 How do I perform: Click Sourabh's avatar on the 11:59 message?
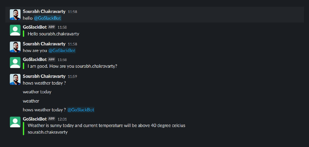pyautogui.click(x=15, y=80)
